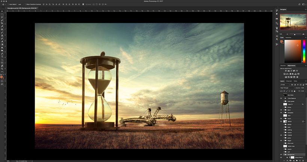Switch to the Libraries panel tab
This screenshot has width=307, height=162.
(283, 65)
